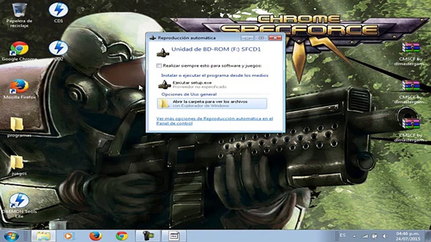Launch Windows Media Player from taskbar
The width and height of the screenshot is (431, 242).
coord(68,236)
